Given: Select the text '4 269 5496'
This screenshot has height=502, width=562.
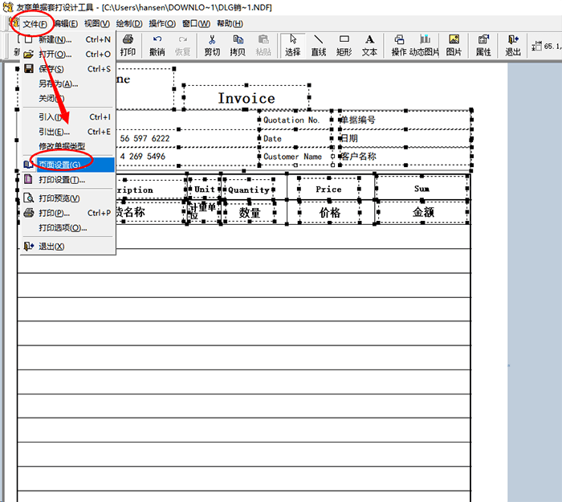Looking at the screenshot, I should point(143,157).
